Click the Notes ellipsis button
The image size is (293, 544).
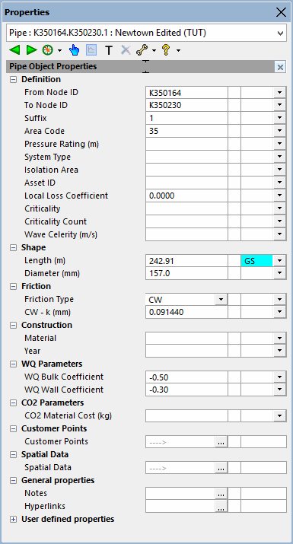pos(221,494)
